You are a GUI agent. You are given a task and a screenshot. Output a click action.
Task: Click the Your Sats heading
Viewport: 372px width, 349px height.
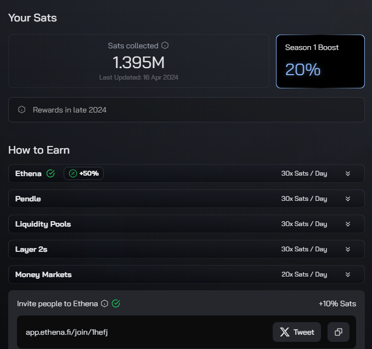coord(32,18)
